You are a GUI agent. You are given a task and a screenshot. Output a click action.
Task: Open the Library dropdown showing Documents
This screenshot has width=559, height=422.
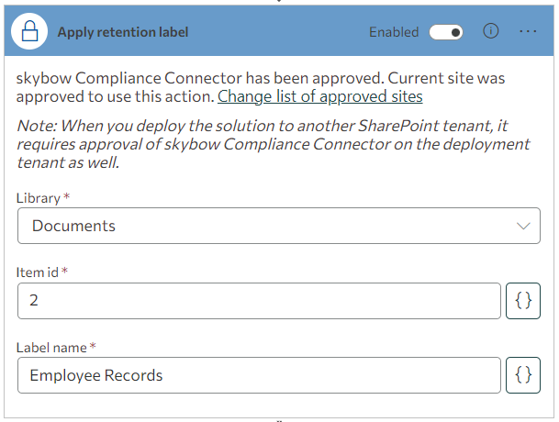[279, 226]
